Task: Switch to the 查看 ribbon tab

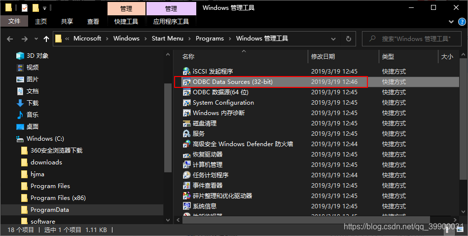Action: [x=93, y=22]
